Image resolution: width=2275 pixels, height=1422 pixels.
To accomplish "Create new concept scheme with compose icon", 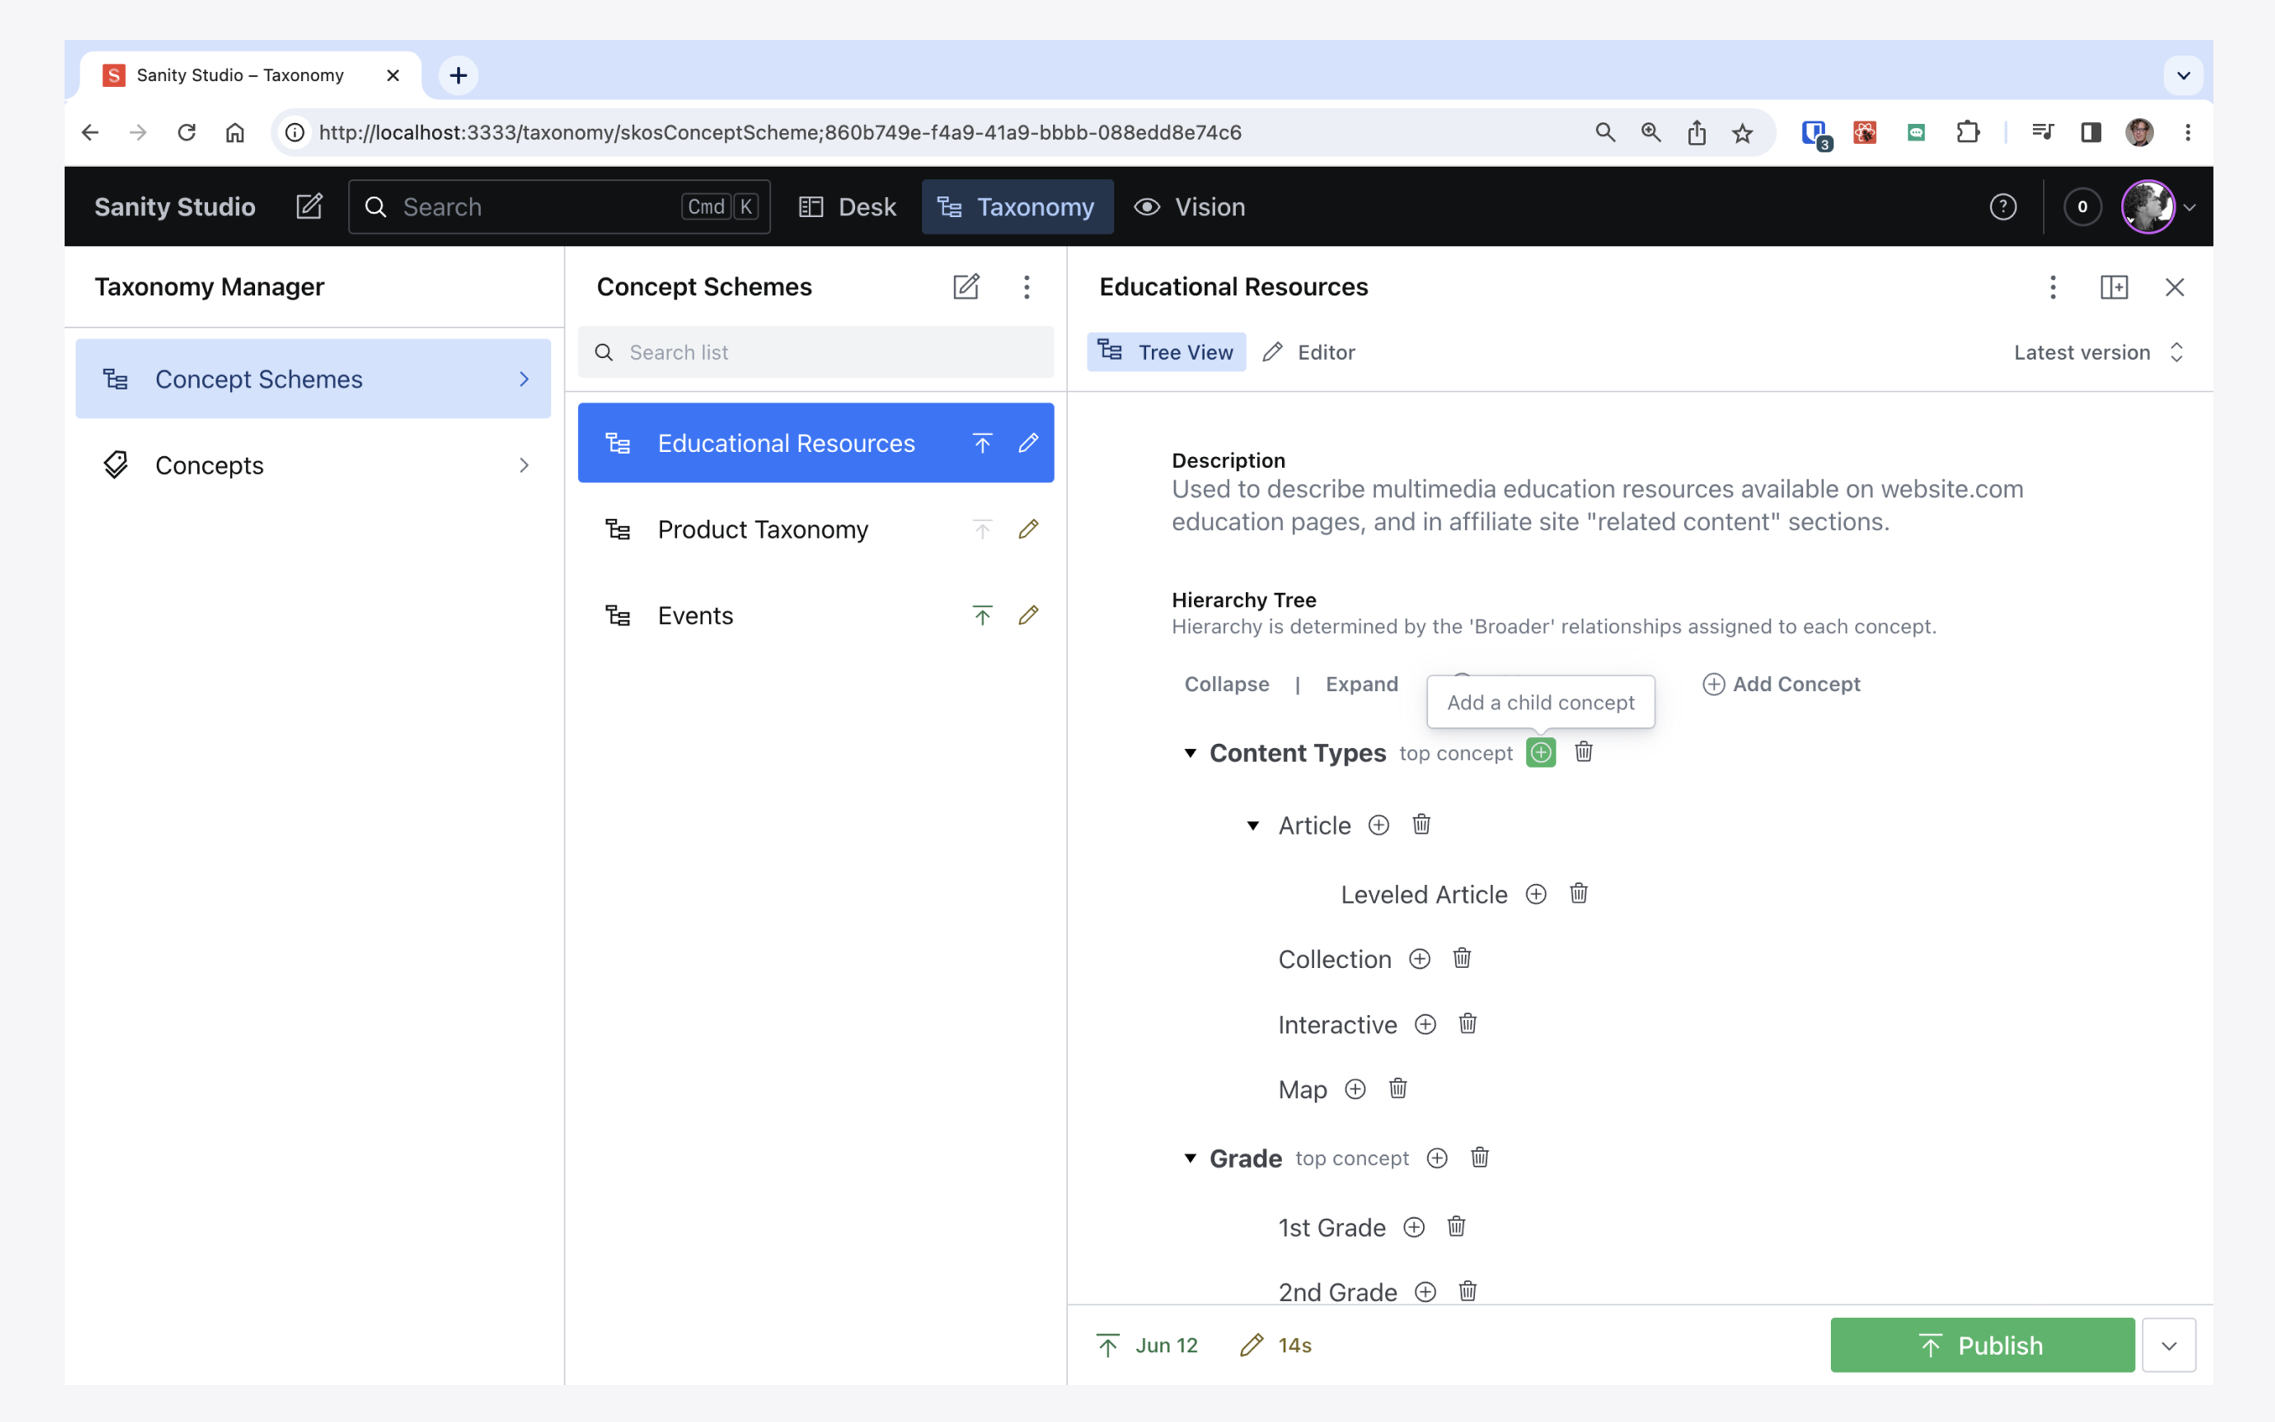I will [x=966, y=287].
